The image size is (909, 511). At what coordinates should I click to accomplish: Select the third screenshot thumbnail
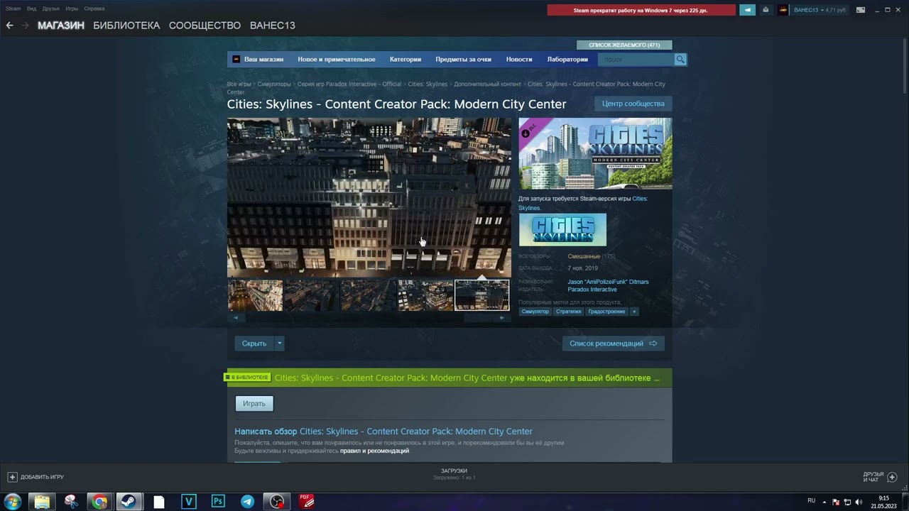pyautogui.click(x=369, y=295)
